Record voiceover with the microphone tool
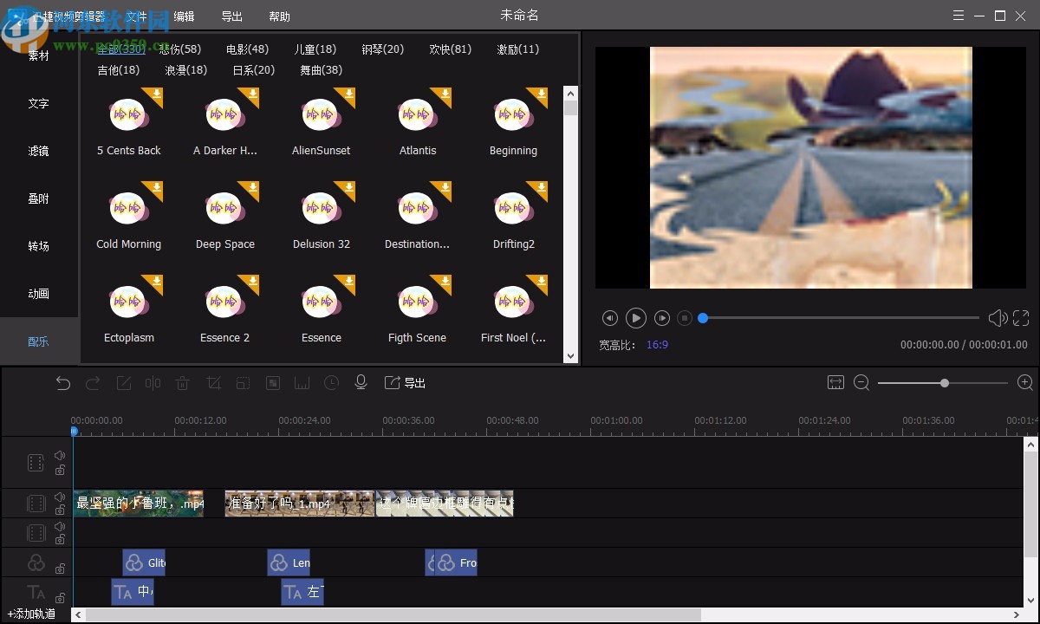The height and width of the screenshot is (624, 1040). click(x=361, y=382)
